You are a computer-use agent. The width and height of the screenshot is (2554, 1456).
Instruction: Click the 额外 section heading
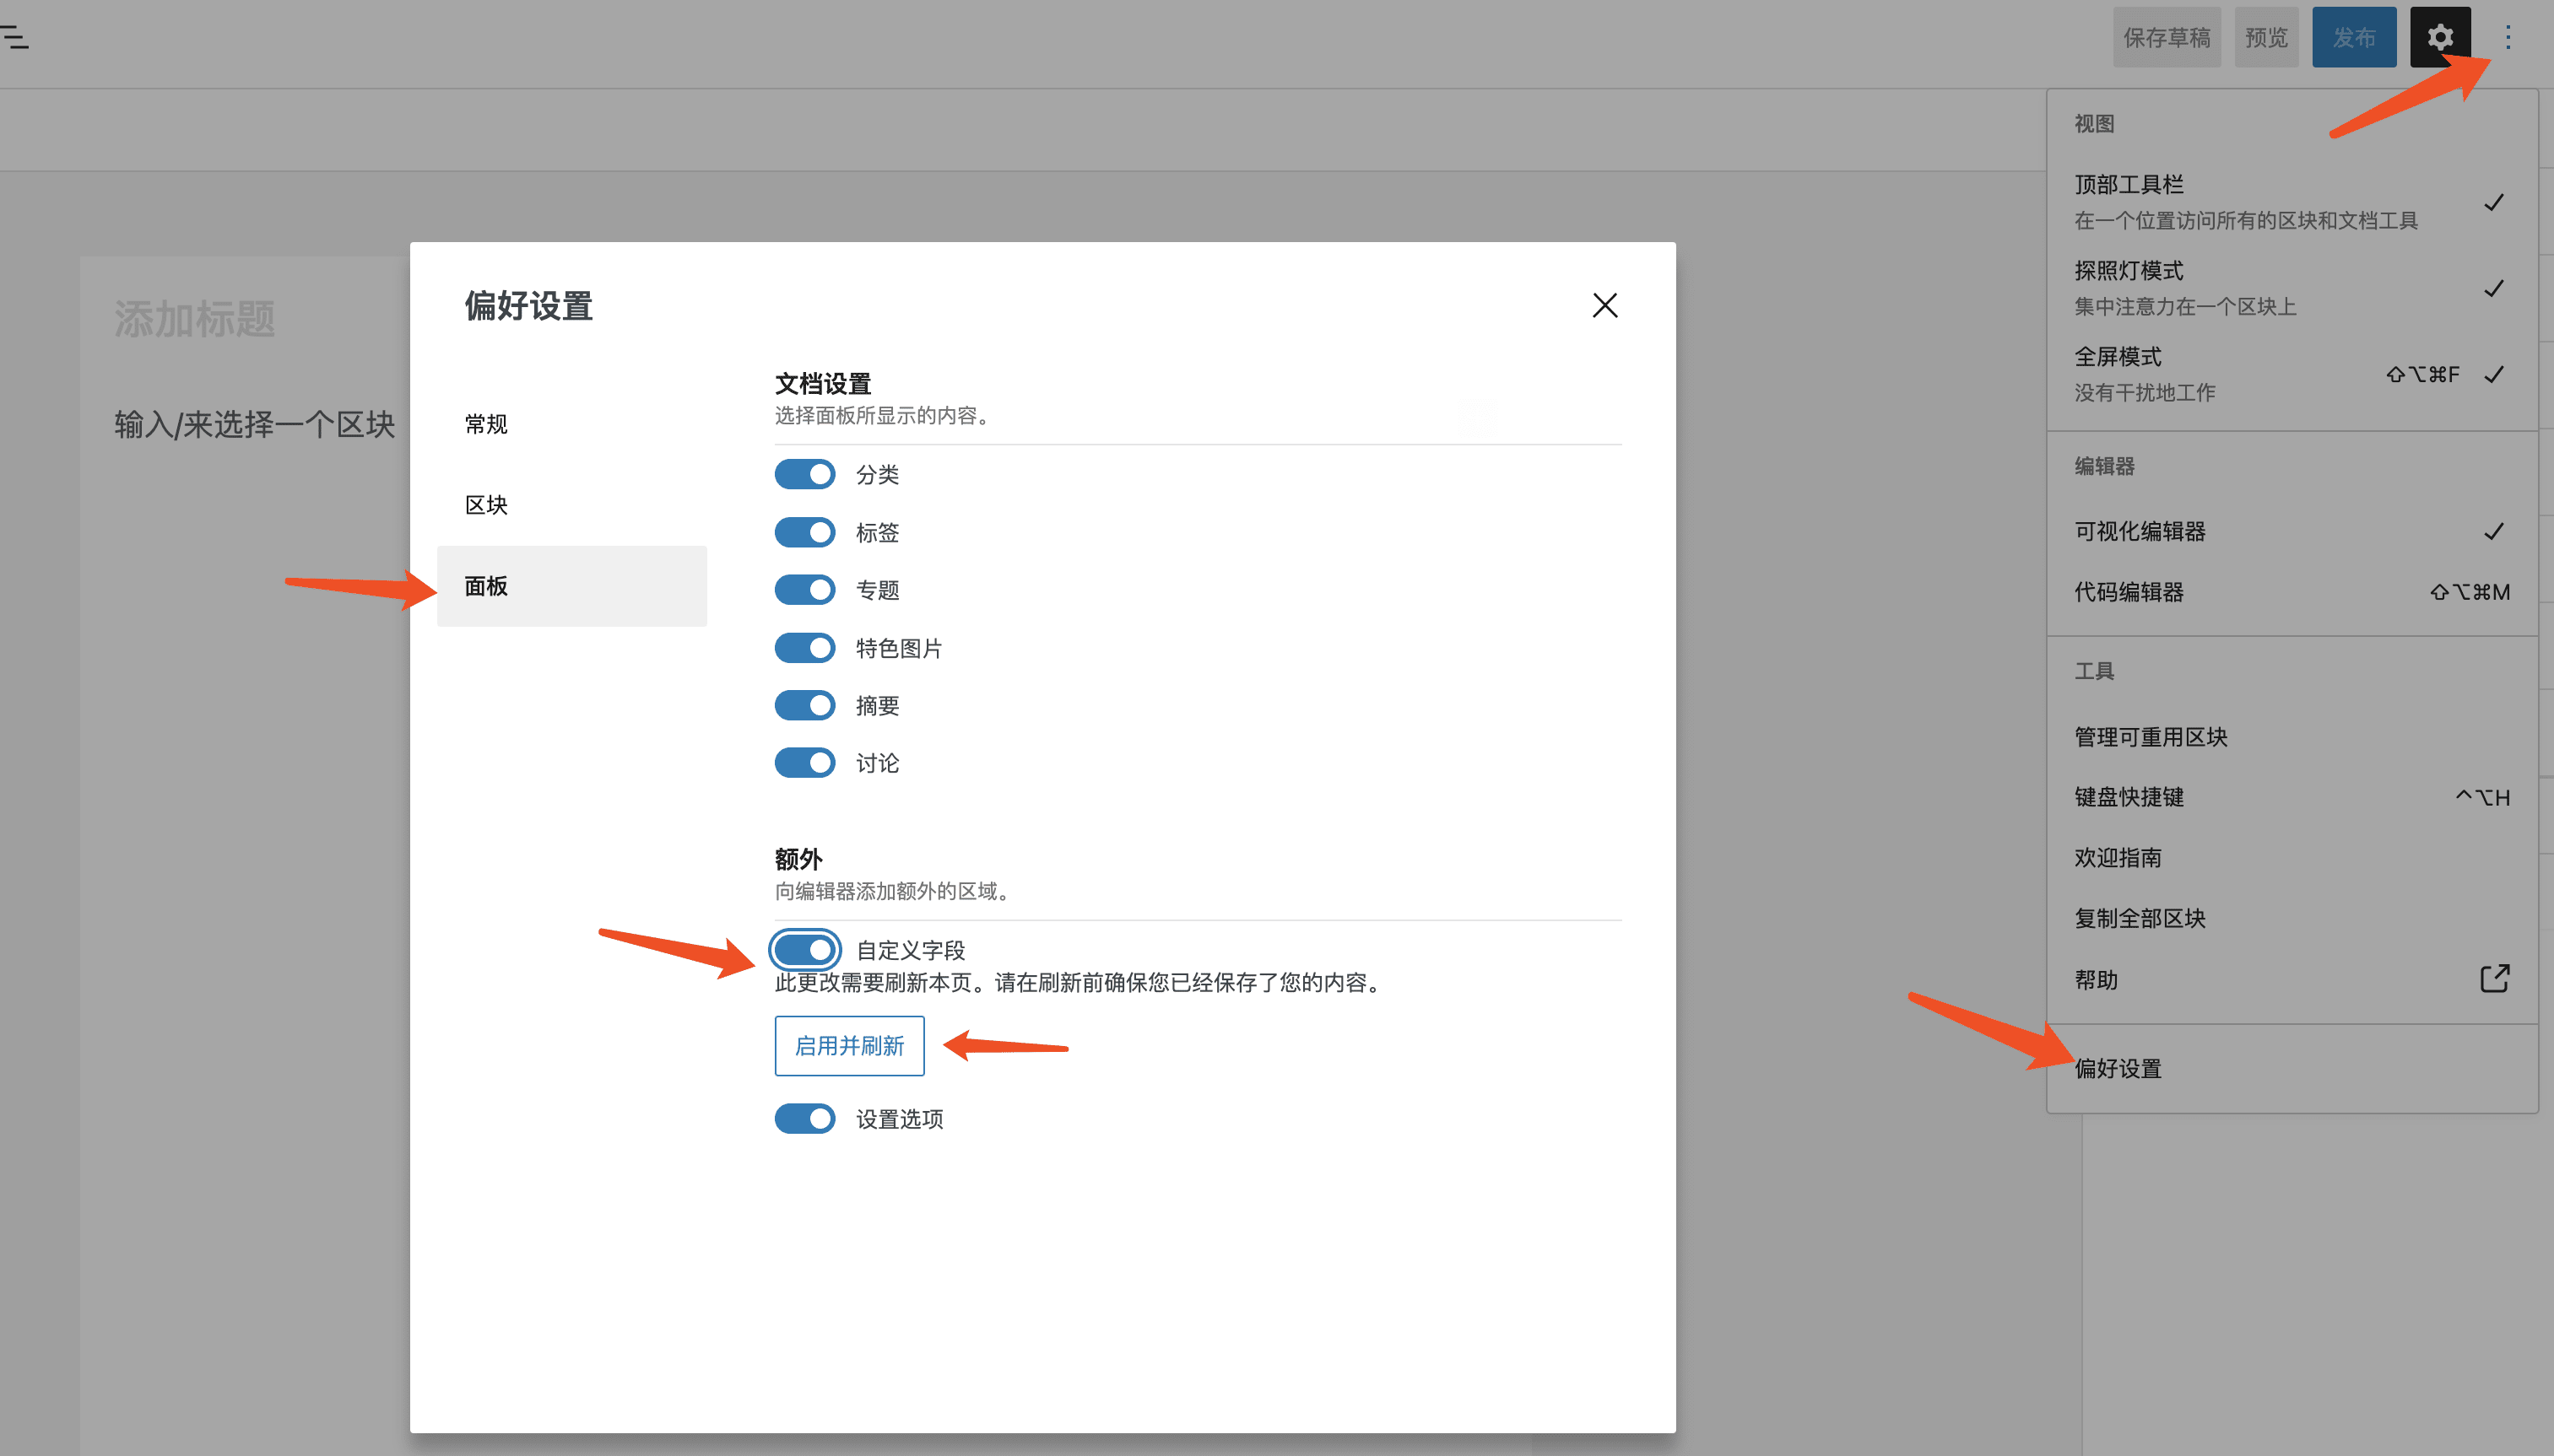coord(798,859)
